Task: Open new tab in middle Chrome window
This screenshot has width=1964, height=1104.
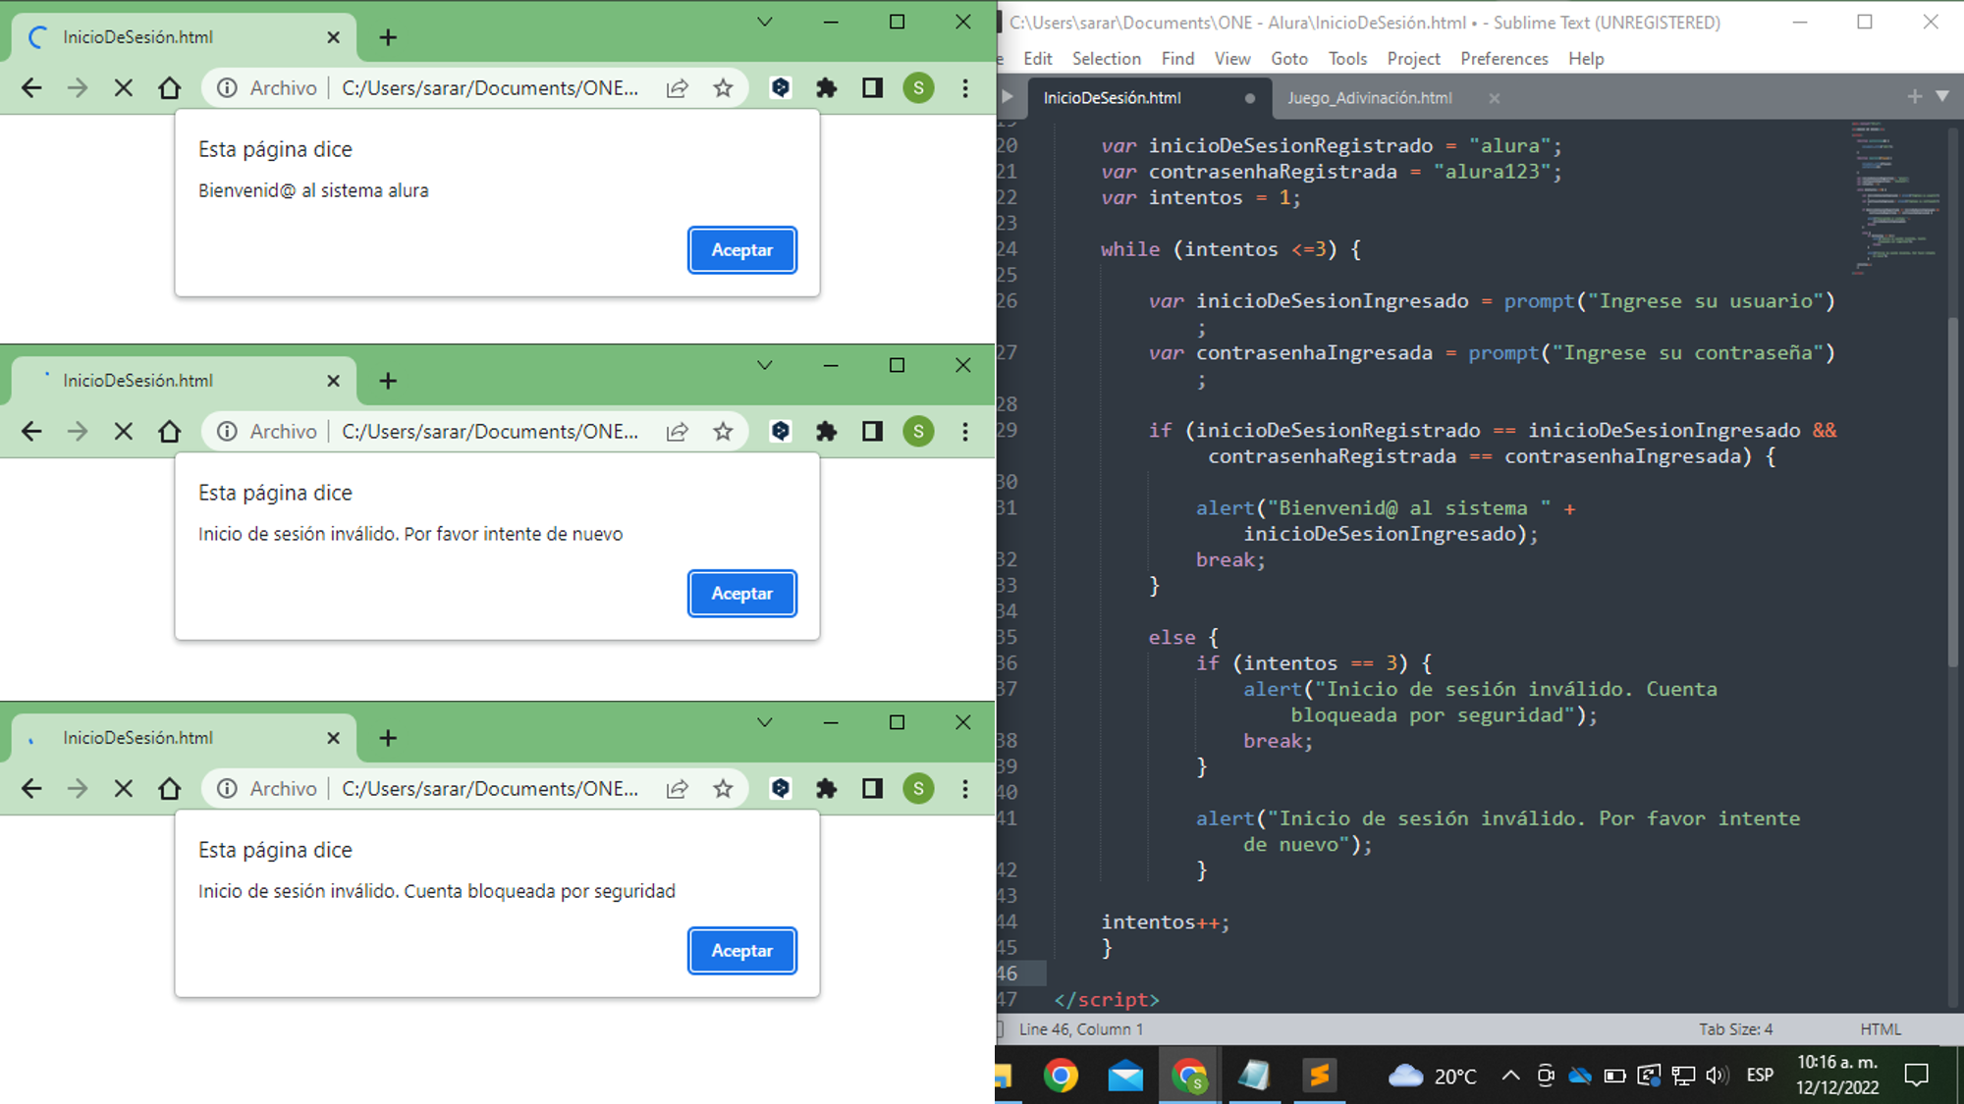Action: point(388,381)
